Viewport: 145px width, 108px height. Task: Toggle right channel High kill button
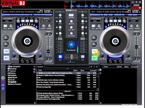tap(86, 21)
